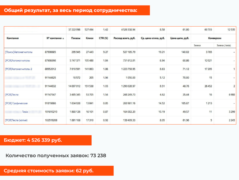Click total conversions value 60 703
239x180 pixels.
coord(208,30)
